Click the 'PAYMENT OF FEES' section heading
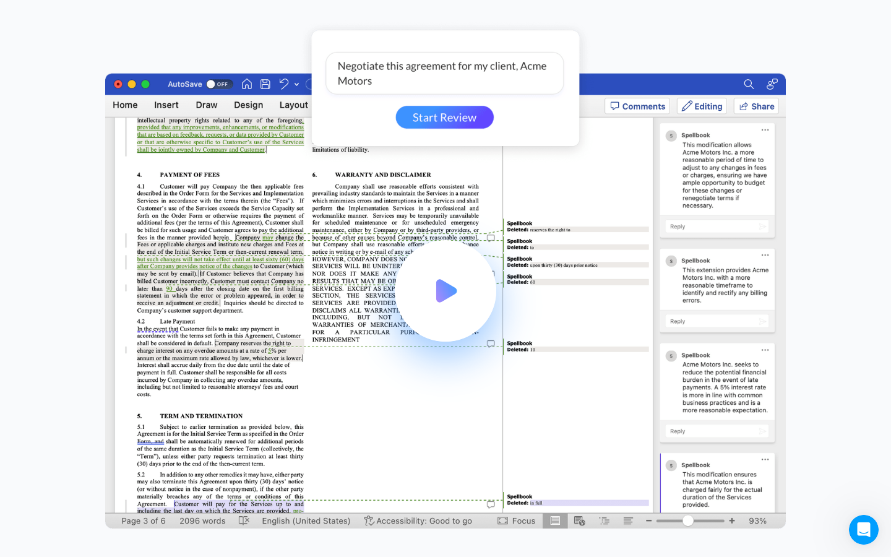The image size is (891, 557). click(190, 175)
